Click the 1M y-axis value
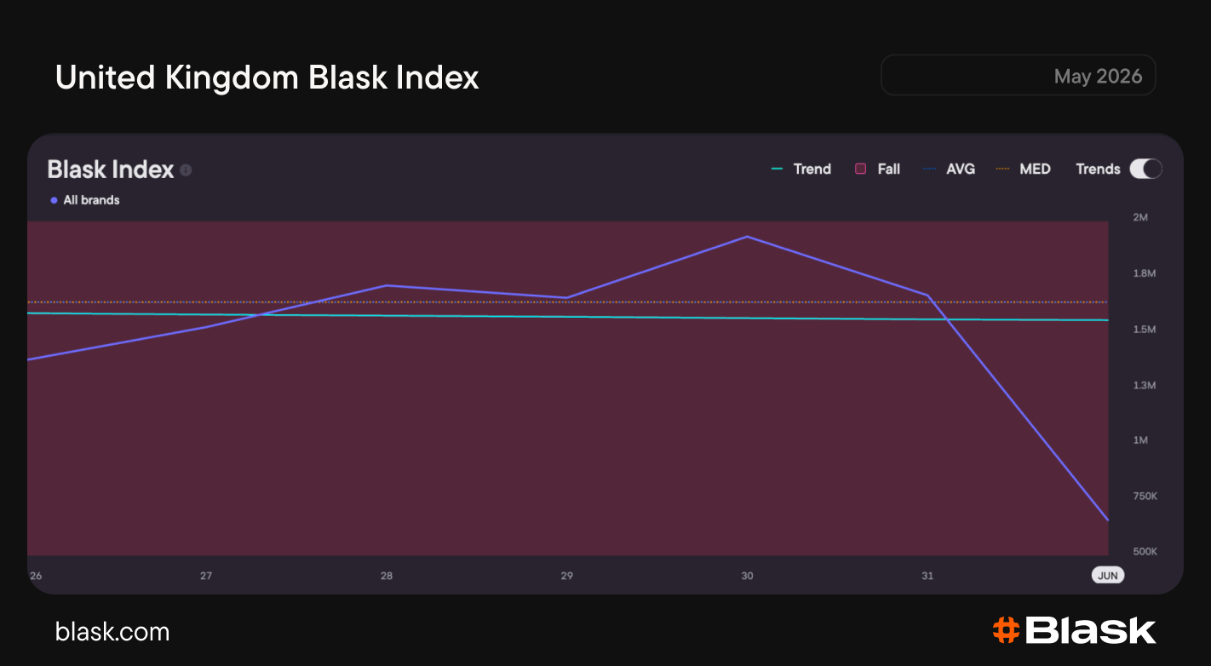 pos(1141,440)
